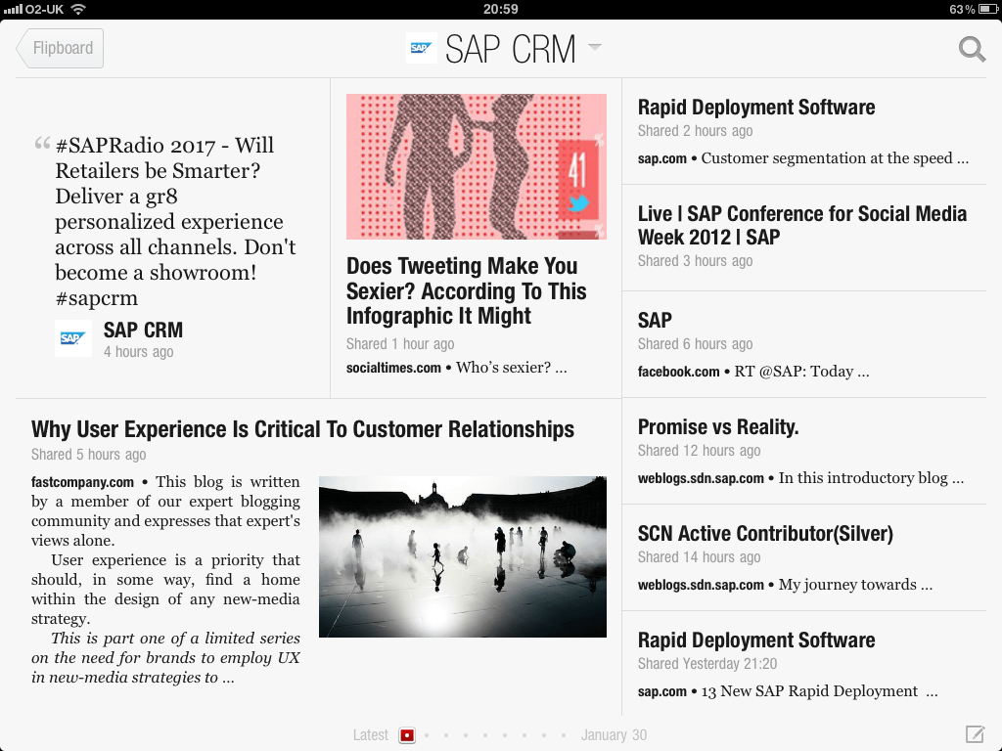Go back with the Flipboard button
Screen dimensions: 1002x751
click(60, 49)
